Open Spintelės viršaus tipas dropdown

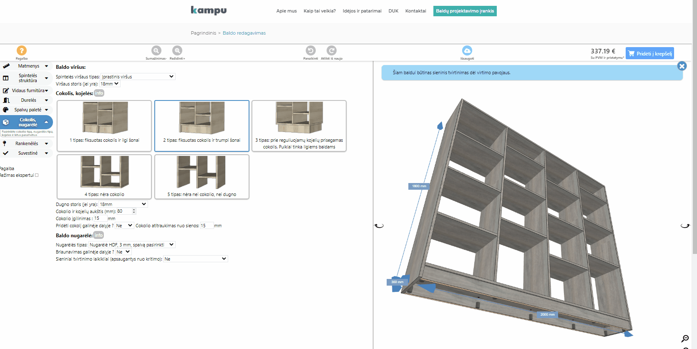tap(138, 77)
